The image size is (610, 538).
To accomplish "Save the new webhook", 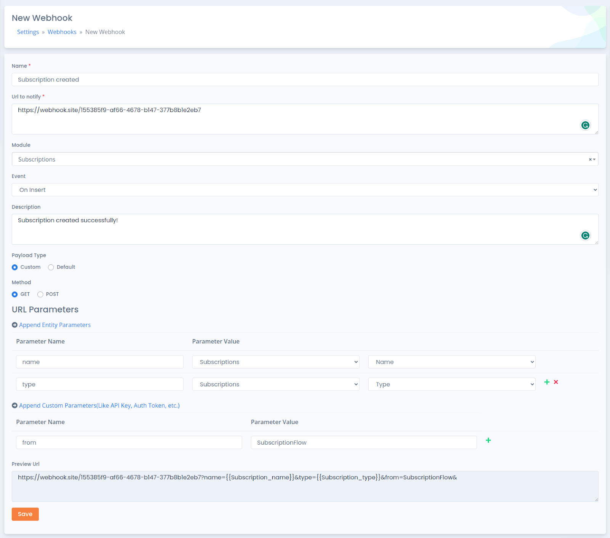I will coord(25,514).
